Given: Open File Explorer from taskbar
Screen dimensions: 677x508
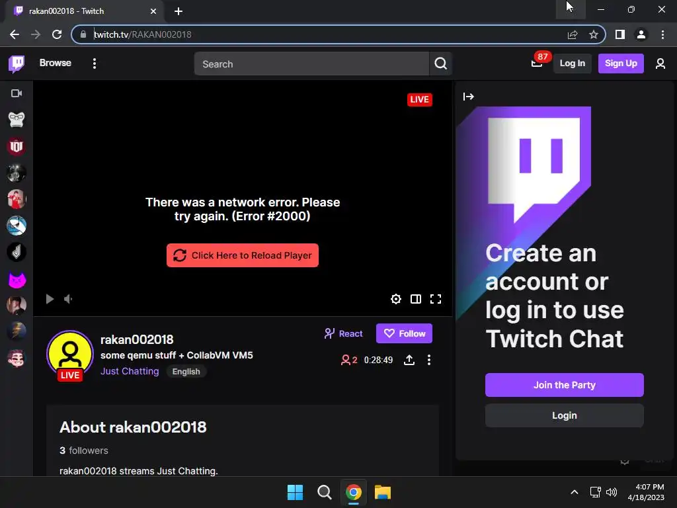Looking at the screenshot, I should (383, 492).
